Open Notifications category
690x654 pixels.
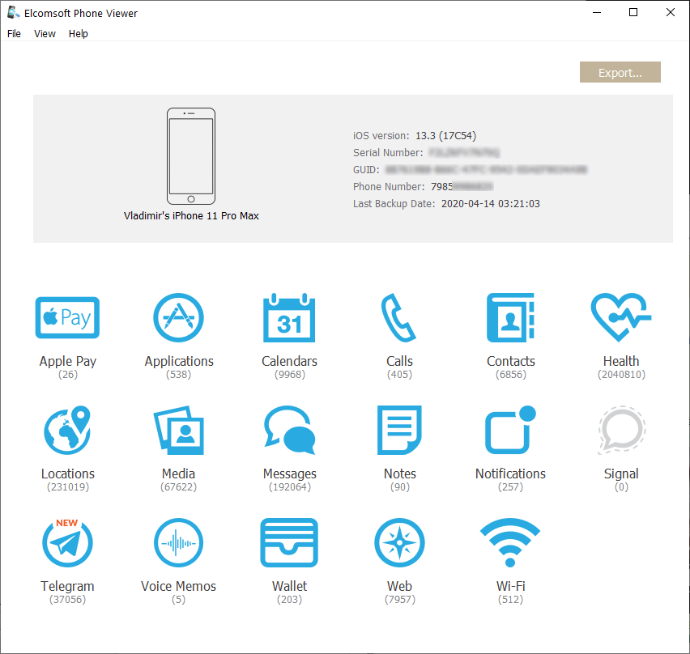pyautogui.click(x=510, y=430)
